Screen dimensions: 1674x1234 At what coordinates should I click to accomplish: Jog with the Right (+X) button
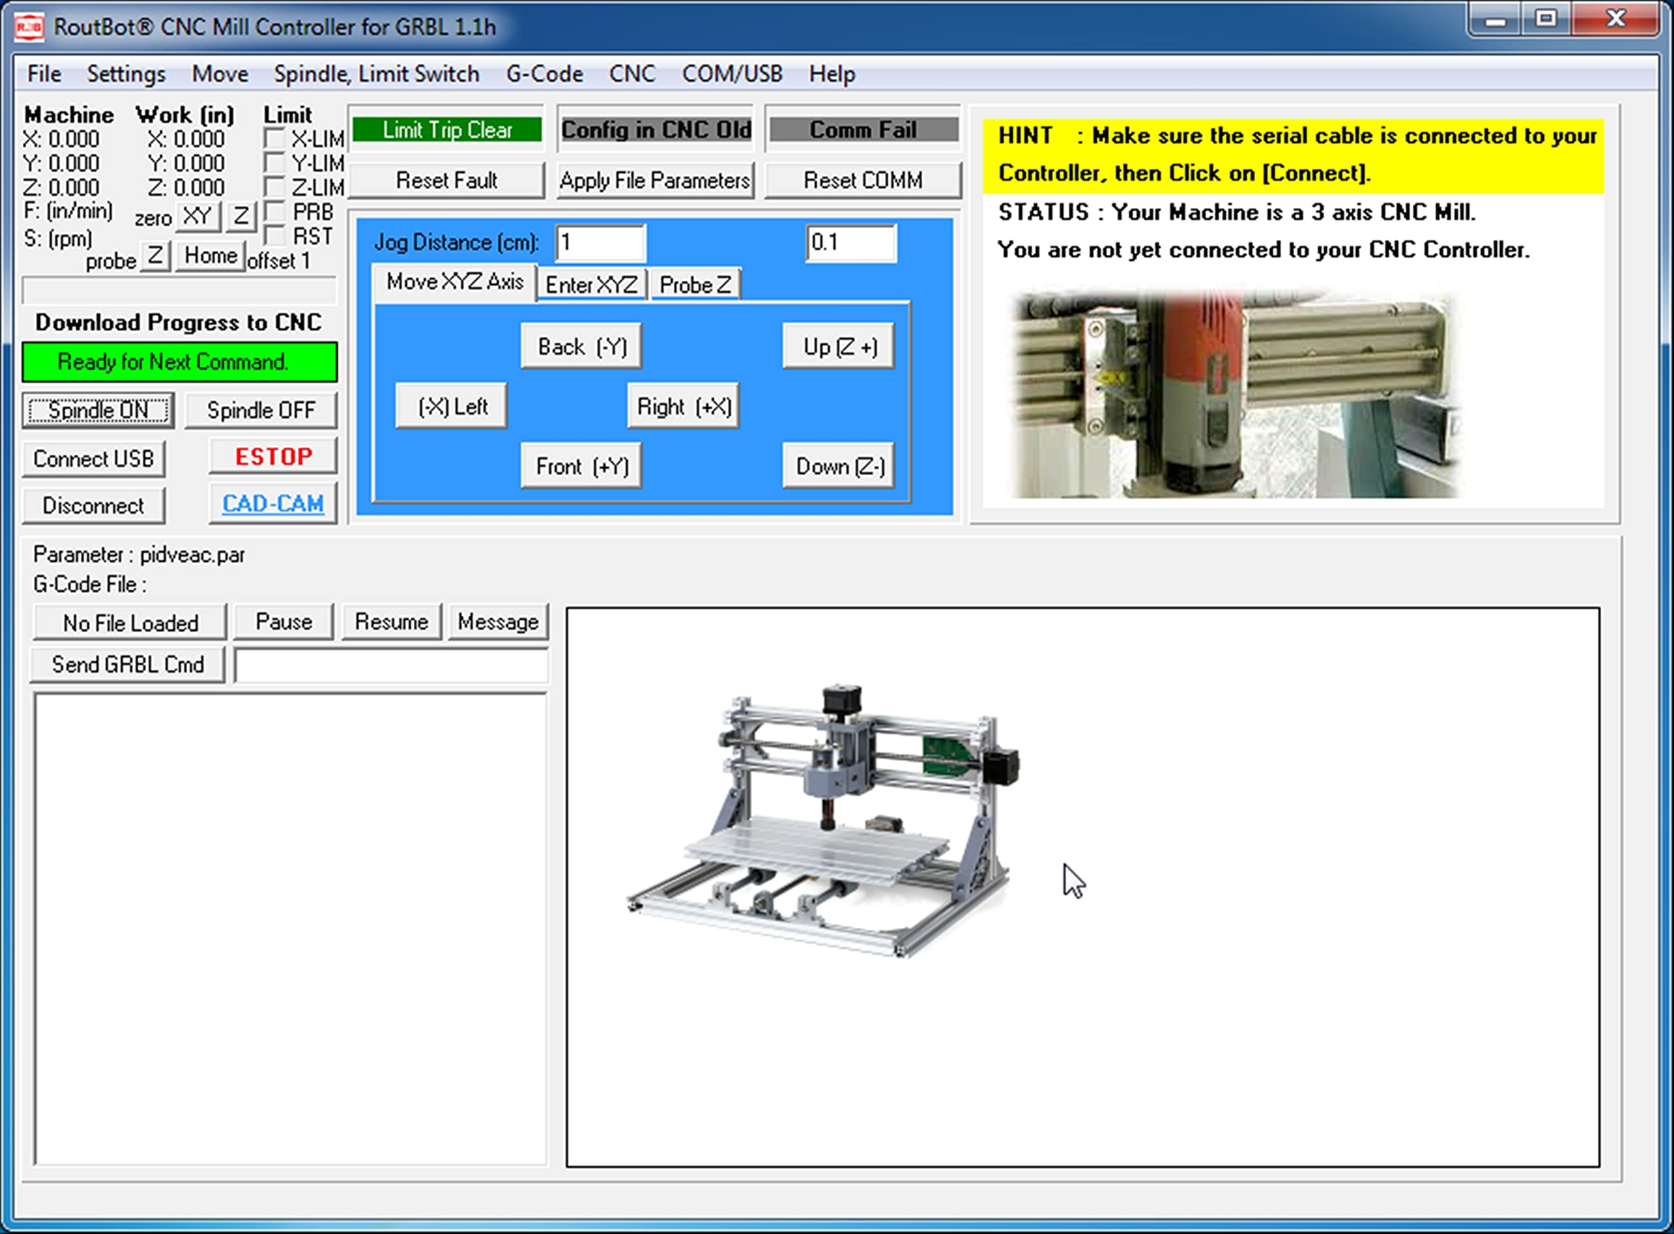tap(683, 407)
